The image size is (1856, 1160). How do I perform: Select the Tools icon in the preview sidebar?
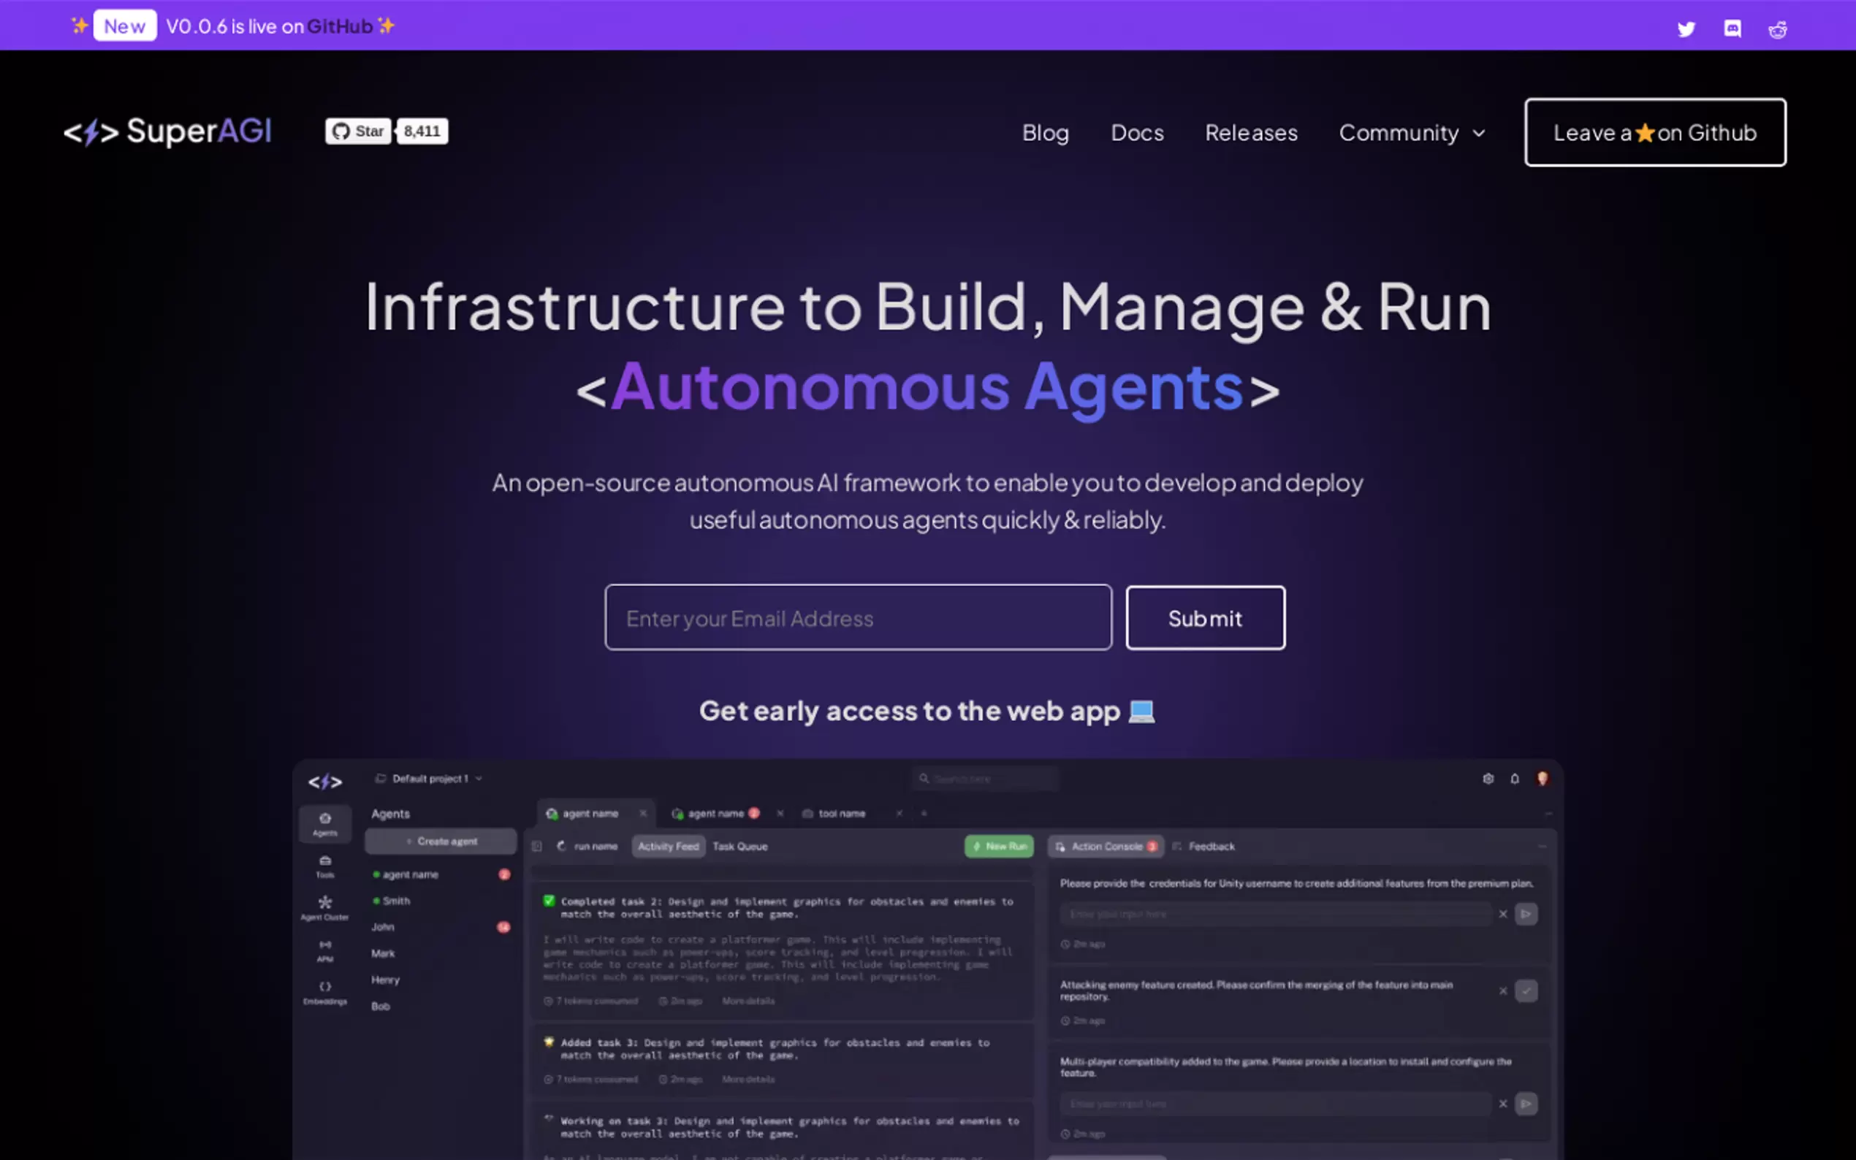pos(325,866)
